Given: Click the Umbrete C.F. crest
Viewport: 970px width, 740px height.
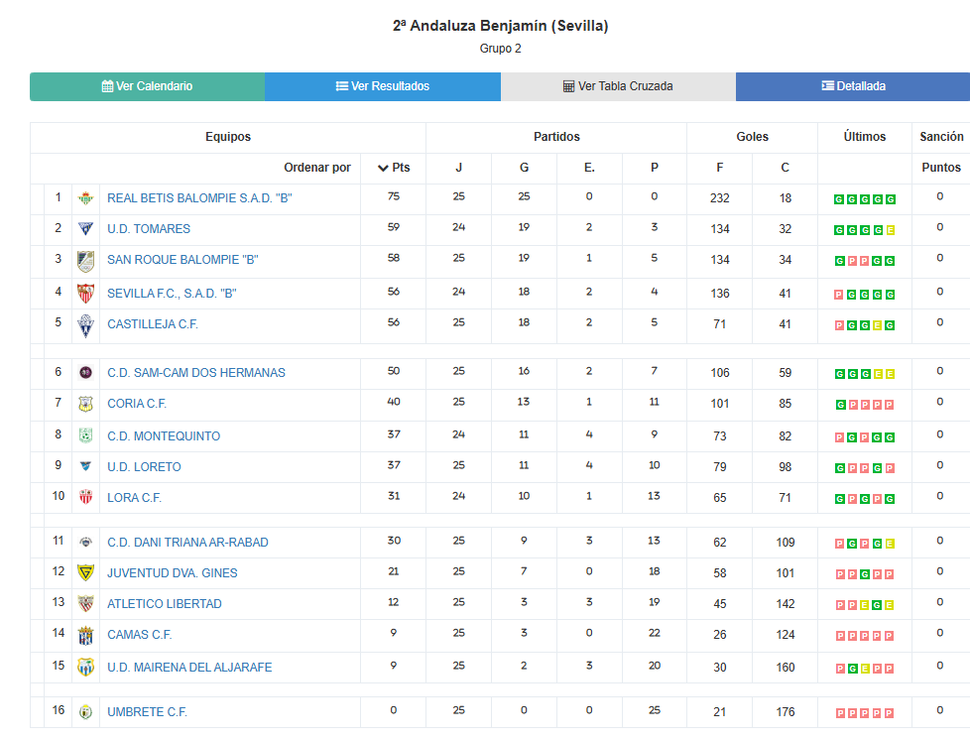Looking at the screenshot, I should (x=85, y=712).
